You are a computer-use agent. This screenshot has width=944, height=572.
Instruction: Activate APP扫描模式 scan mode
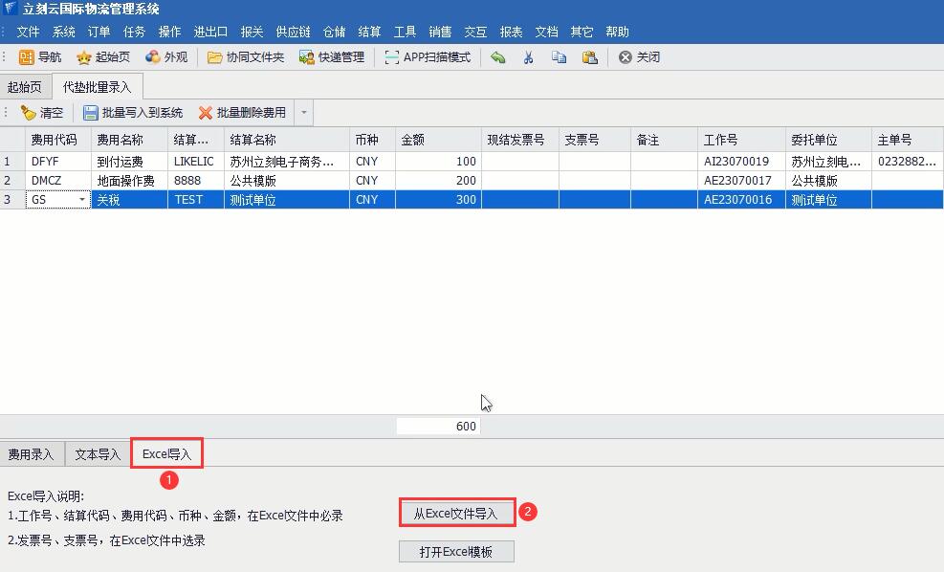(x=428, y=57)
